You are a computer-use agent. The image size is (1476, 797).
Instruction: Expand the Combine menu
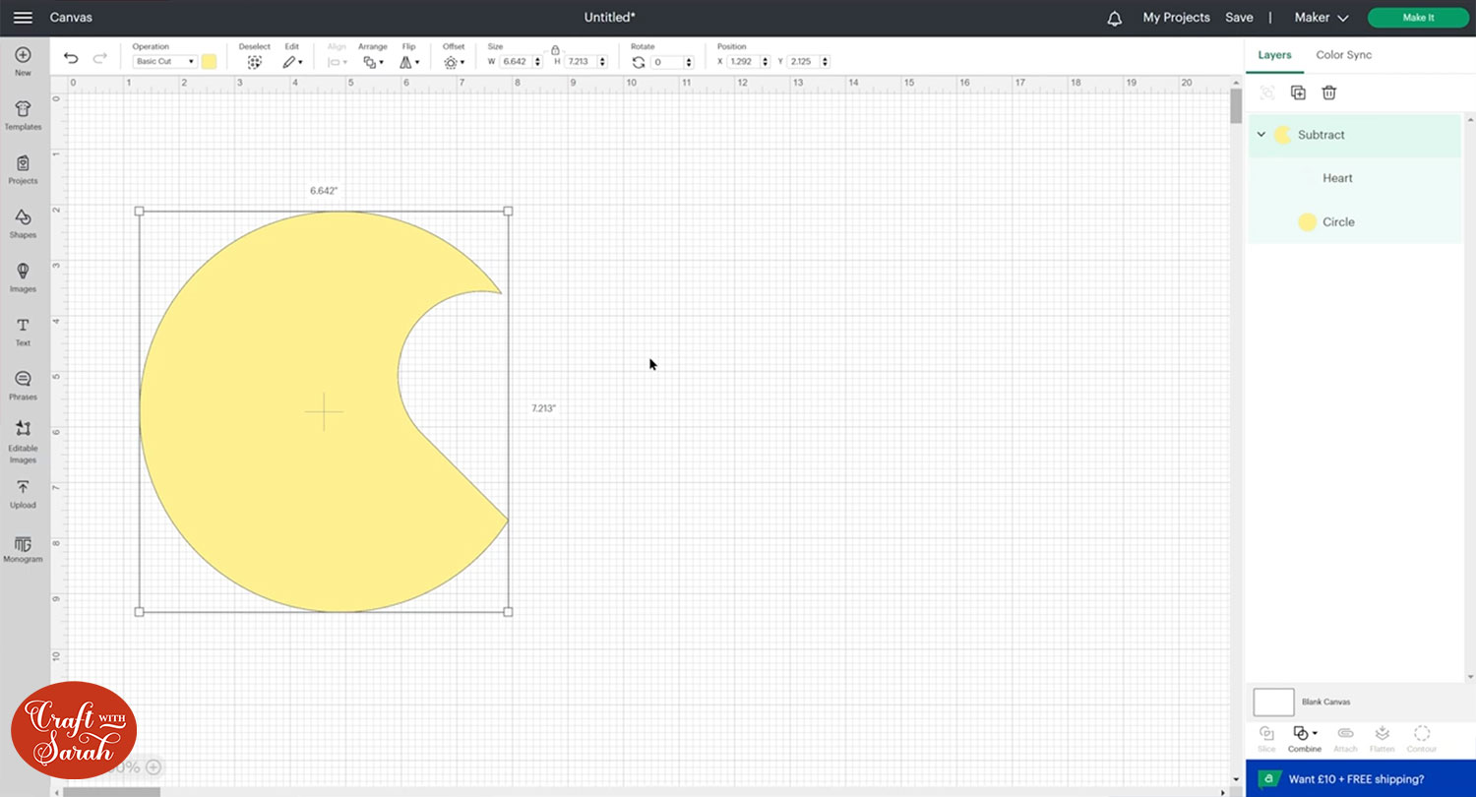[1305, 734]
